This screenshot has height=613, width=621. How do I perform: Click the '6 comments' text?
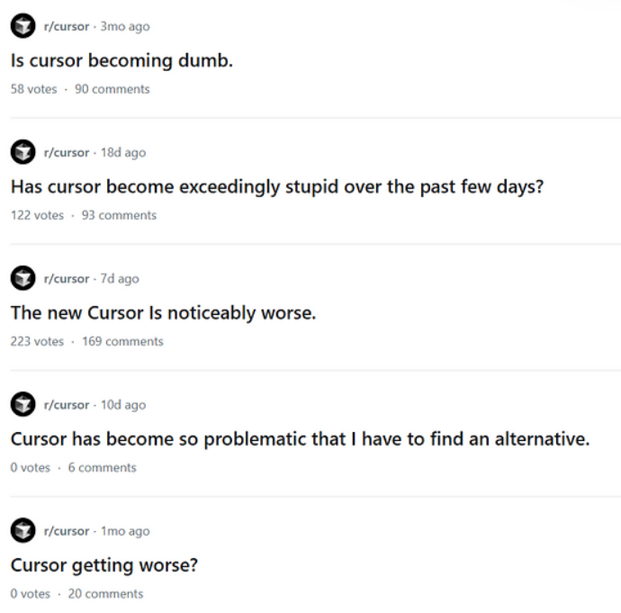102,467
